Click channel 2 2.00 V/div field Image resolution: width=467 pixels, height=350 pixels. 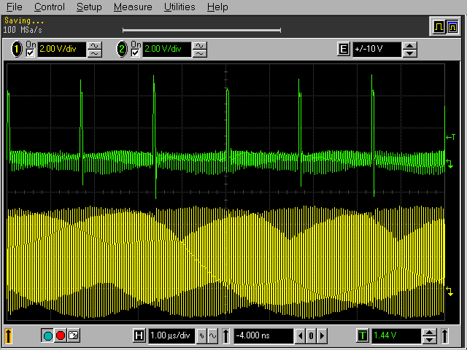pyautogui.click(x=167, y=49)
